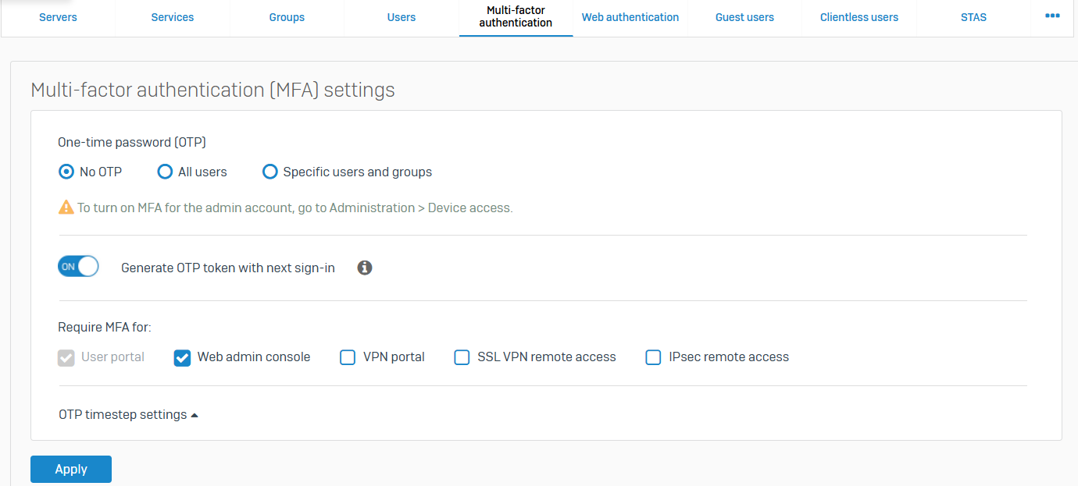Turn off Generate OTP token toggle
This screenshot has height=486, width=1078.
tap(78, 267)
